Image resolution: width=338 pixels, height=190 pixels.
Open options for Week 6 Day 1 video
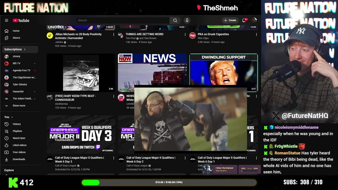click(x=256, y=158)
